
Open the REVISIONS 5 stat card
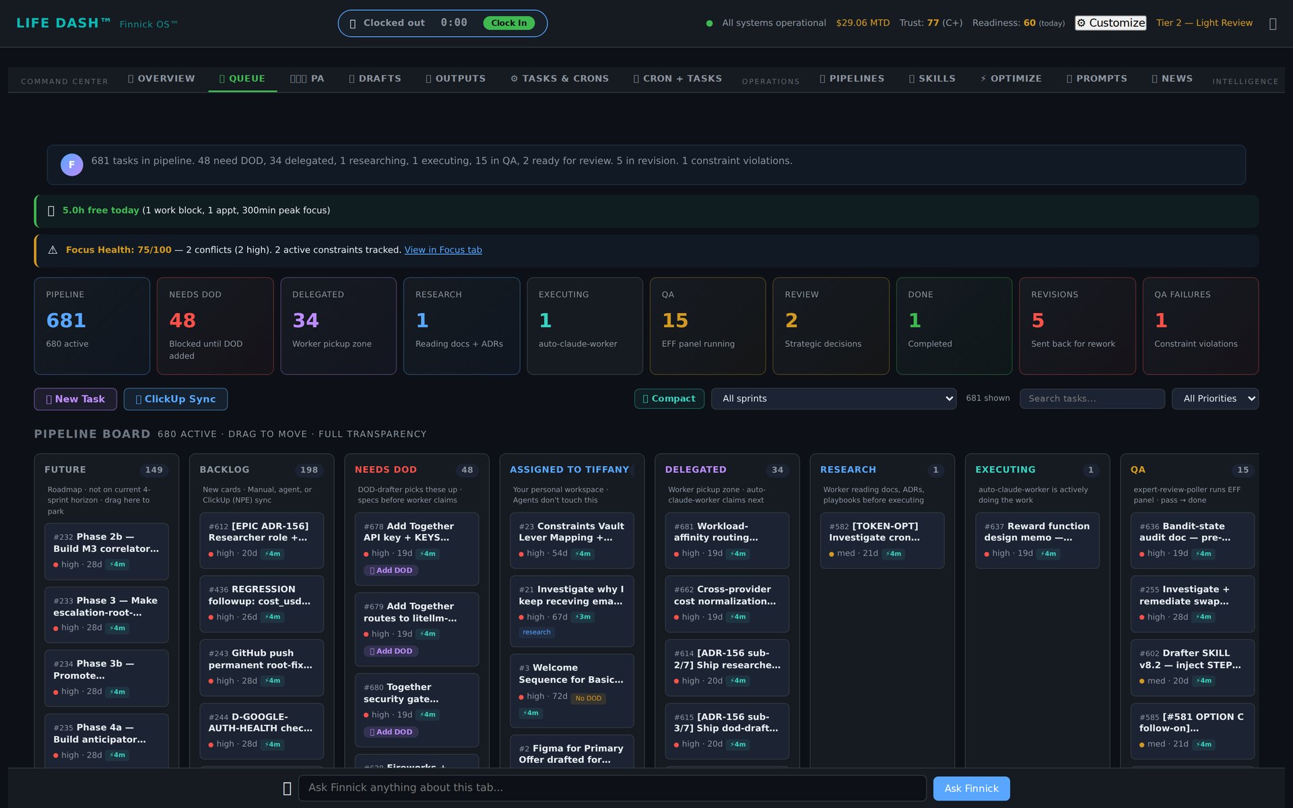1077,326
